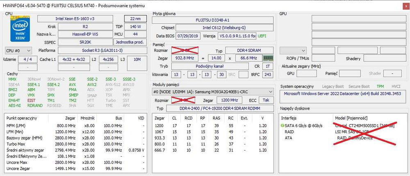
Task: Click the MFM (LPM) row
Action: click(75, 126)
